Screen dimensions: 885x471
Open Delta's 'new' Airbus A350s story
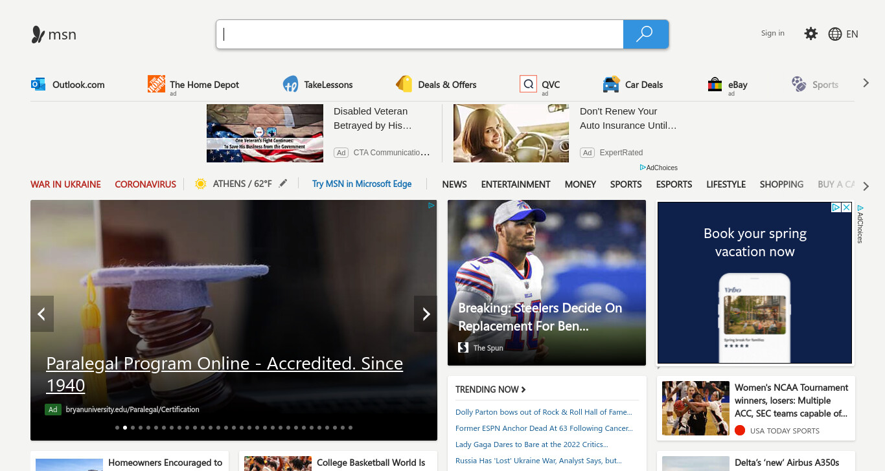point(787,463)
